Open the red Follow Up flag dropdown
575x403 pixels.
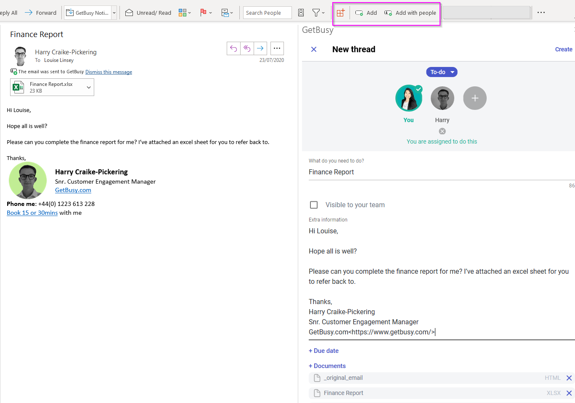[x=206, y=13]
